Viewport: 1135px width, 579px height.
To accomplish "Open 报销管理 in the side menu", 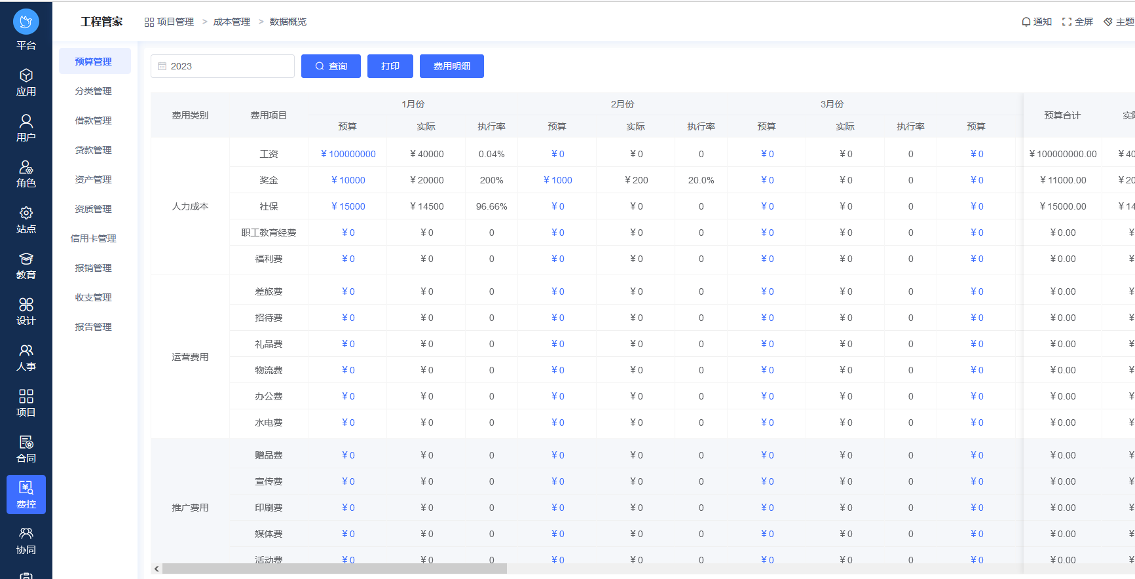I will point(94,268).
